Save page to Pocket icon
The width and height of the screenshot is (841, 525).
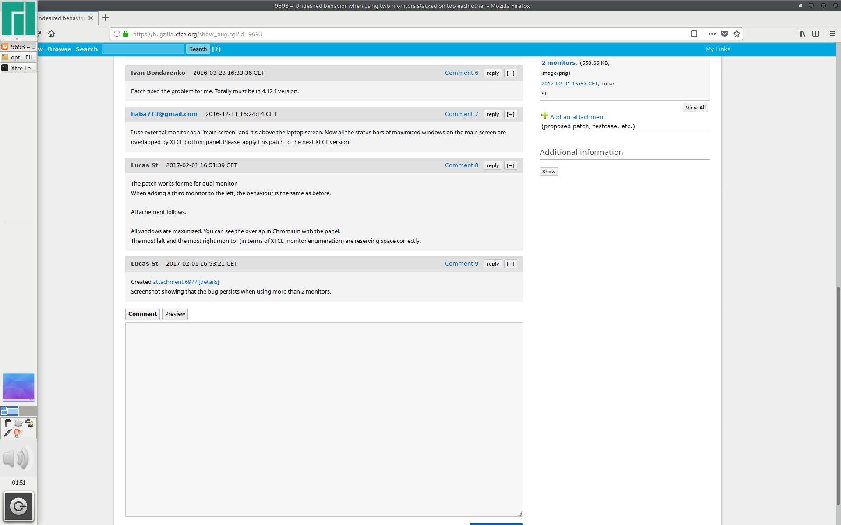(724, 34)
